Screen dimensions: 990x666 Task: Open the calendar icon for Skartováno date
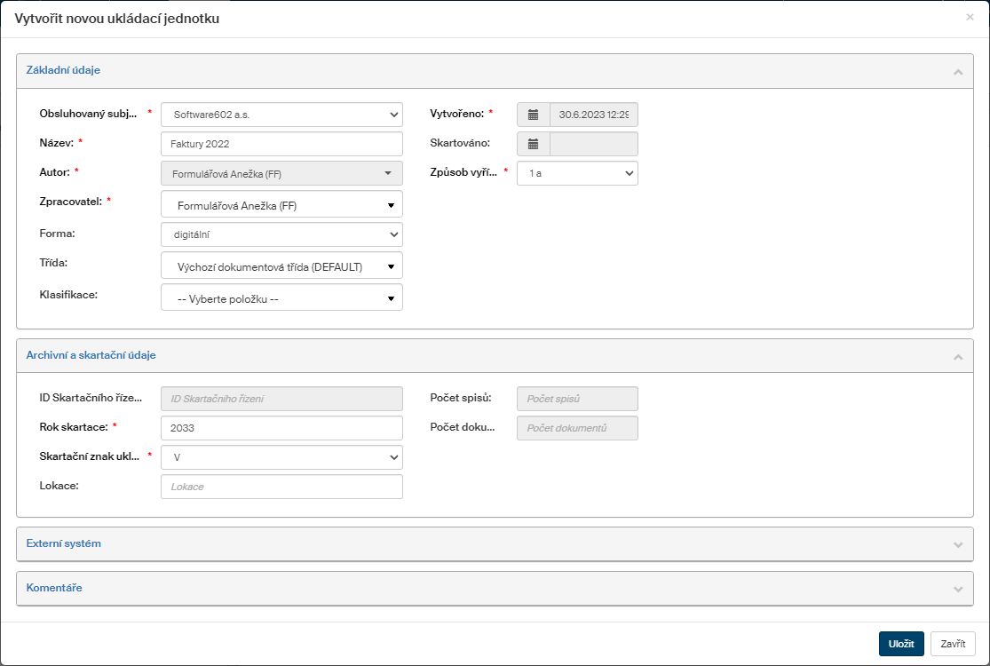point(534,144)
